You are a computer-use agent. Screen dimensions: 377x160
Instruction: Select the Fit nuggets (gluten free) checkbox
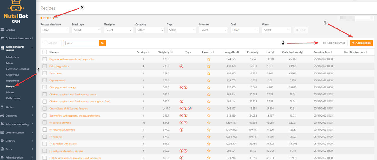[x=44, y=130]
